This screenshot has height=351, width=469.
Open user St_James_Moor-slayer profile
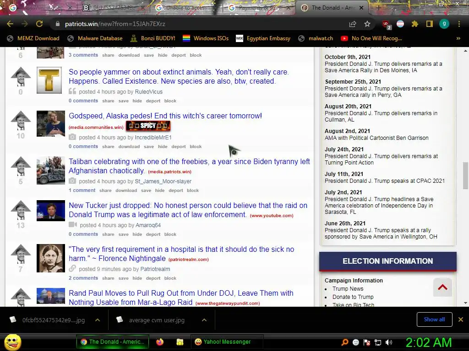click(163, 181)
